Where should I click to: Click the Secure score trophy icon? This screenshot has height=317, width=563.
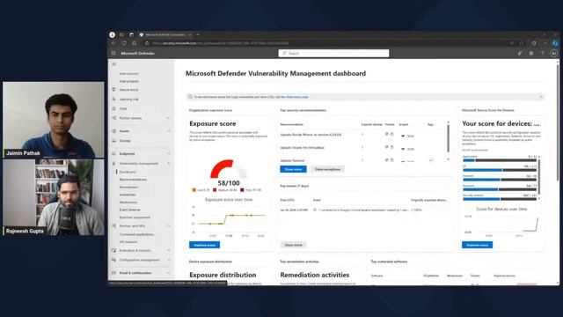click(x=113, y=90)
